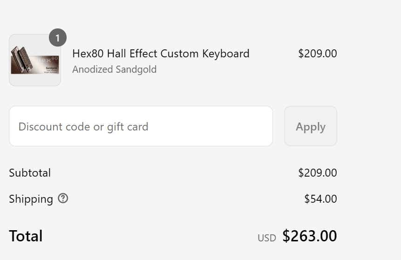Click the hex80 logo in product image

coord(50,60)
